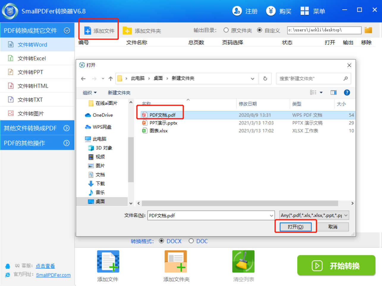Select 文件转HTML in sidebar
The image size is (382, 286).
[x=37, y=86]
